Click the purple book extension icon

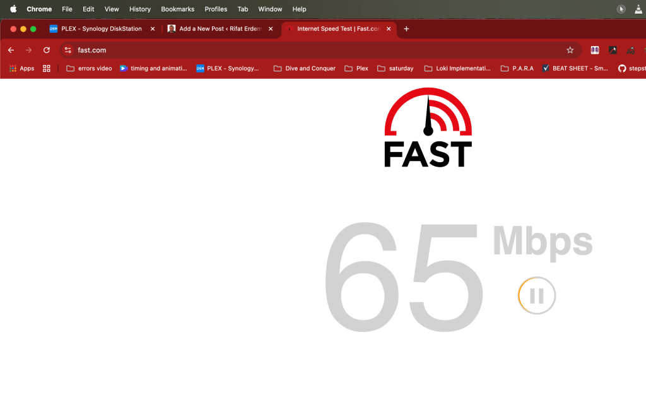click(x=594, y=50)
